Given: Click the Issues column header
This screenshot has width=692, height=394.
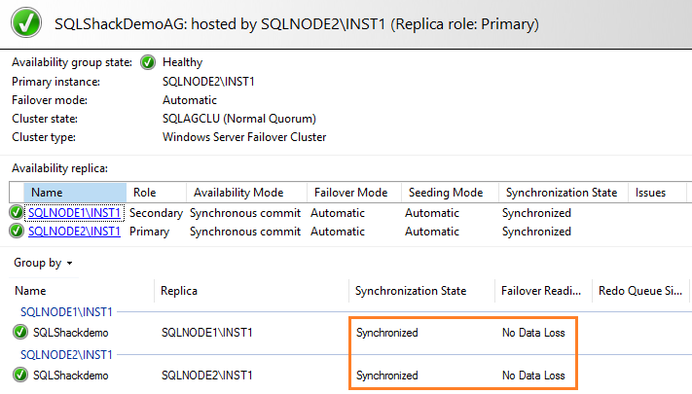Looking at the screenshot, I should pyautogui.click(x=650, y=193).
